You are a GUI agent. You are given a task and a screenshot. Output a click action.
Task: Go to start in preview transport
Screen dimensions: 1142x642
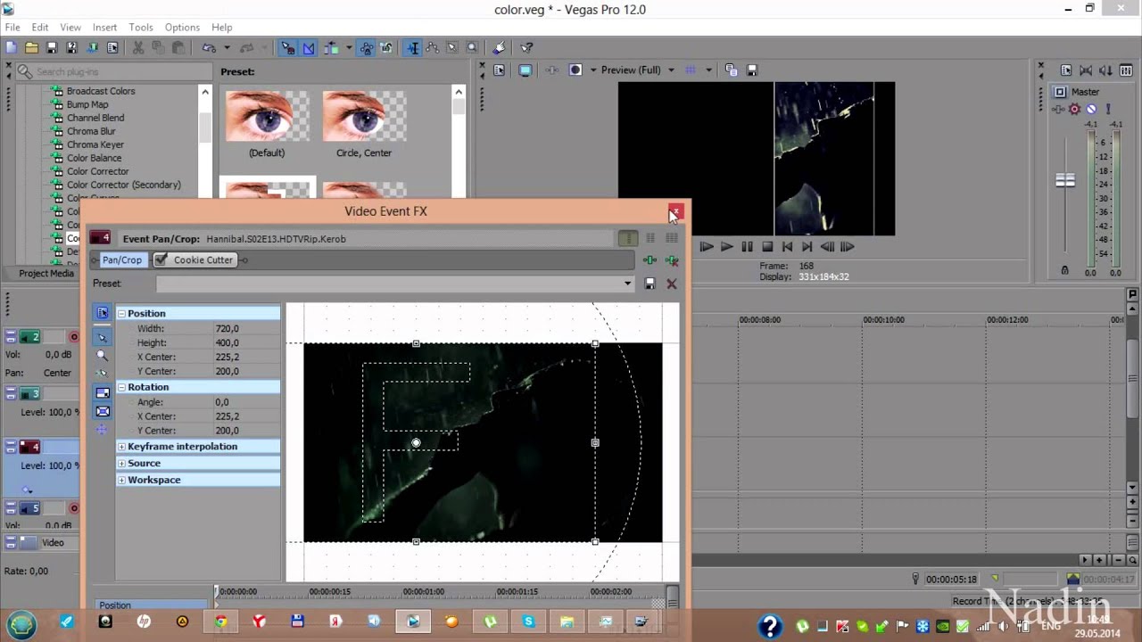[x=787, y=247]
